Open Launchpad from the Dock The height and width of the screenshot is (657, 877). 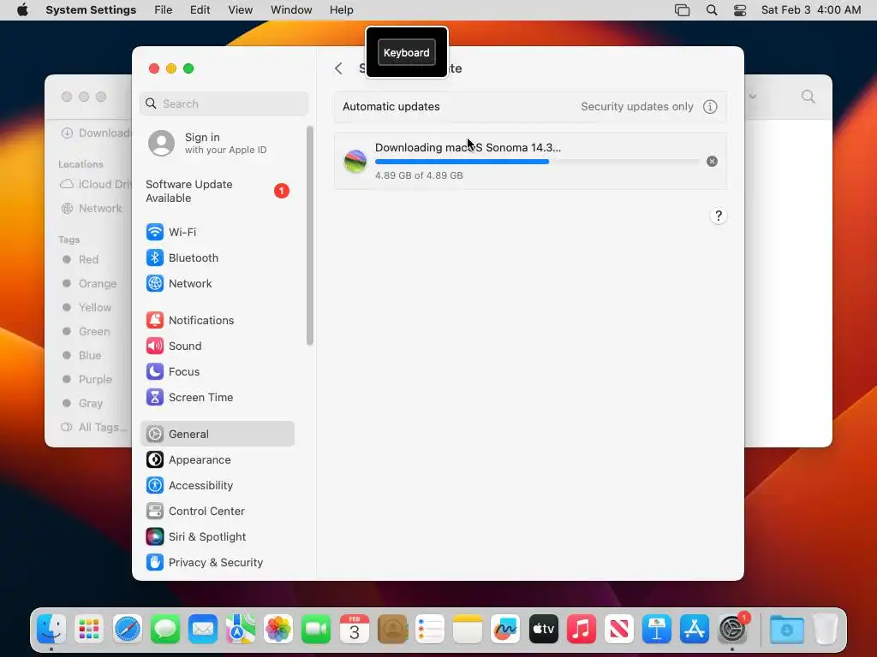point(89,629)
